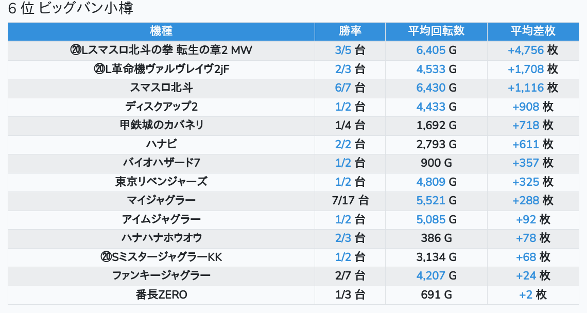Open the 番長ZERO machine name
The width and height of the screenshot is (587, 313).
(x=161, y=294)
